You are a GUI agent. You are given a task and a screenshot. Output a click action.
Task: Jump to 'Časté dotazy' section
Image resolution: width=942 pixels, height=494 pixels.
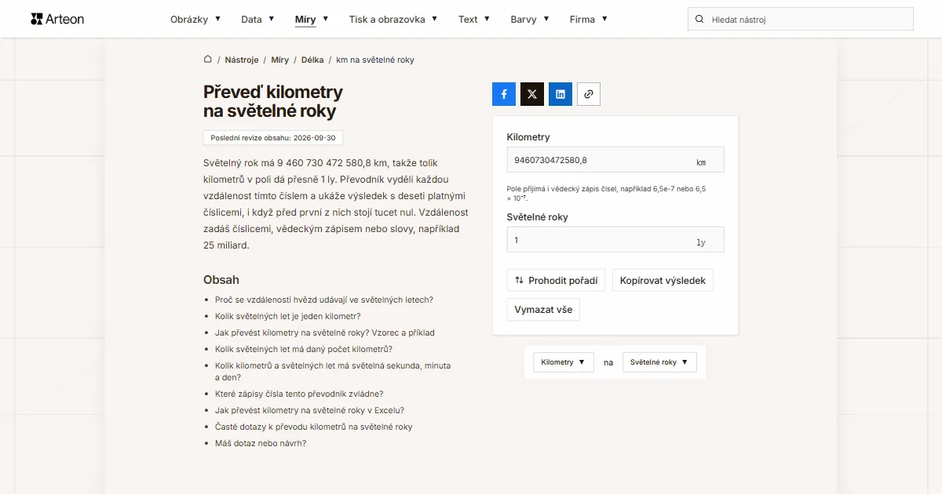pos(314,427)
